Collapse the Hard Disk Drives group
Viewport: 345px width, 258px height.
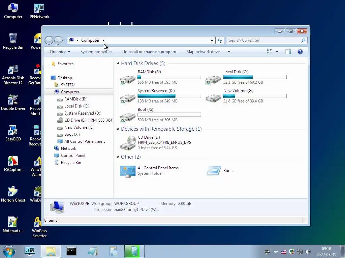pyautogui.click(x=118, y=63)
